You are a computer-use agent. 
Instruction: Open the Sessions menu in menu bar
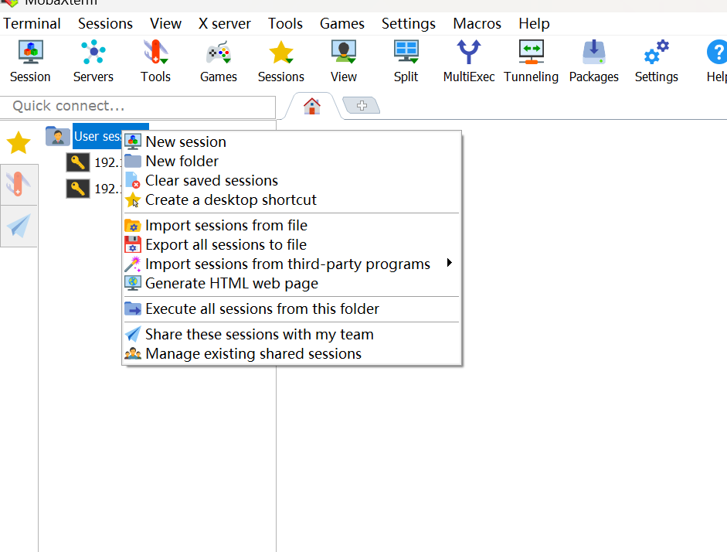click(105, 24)
